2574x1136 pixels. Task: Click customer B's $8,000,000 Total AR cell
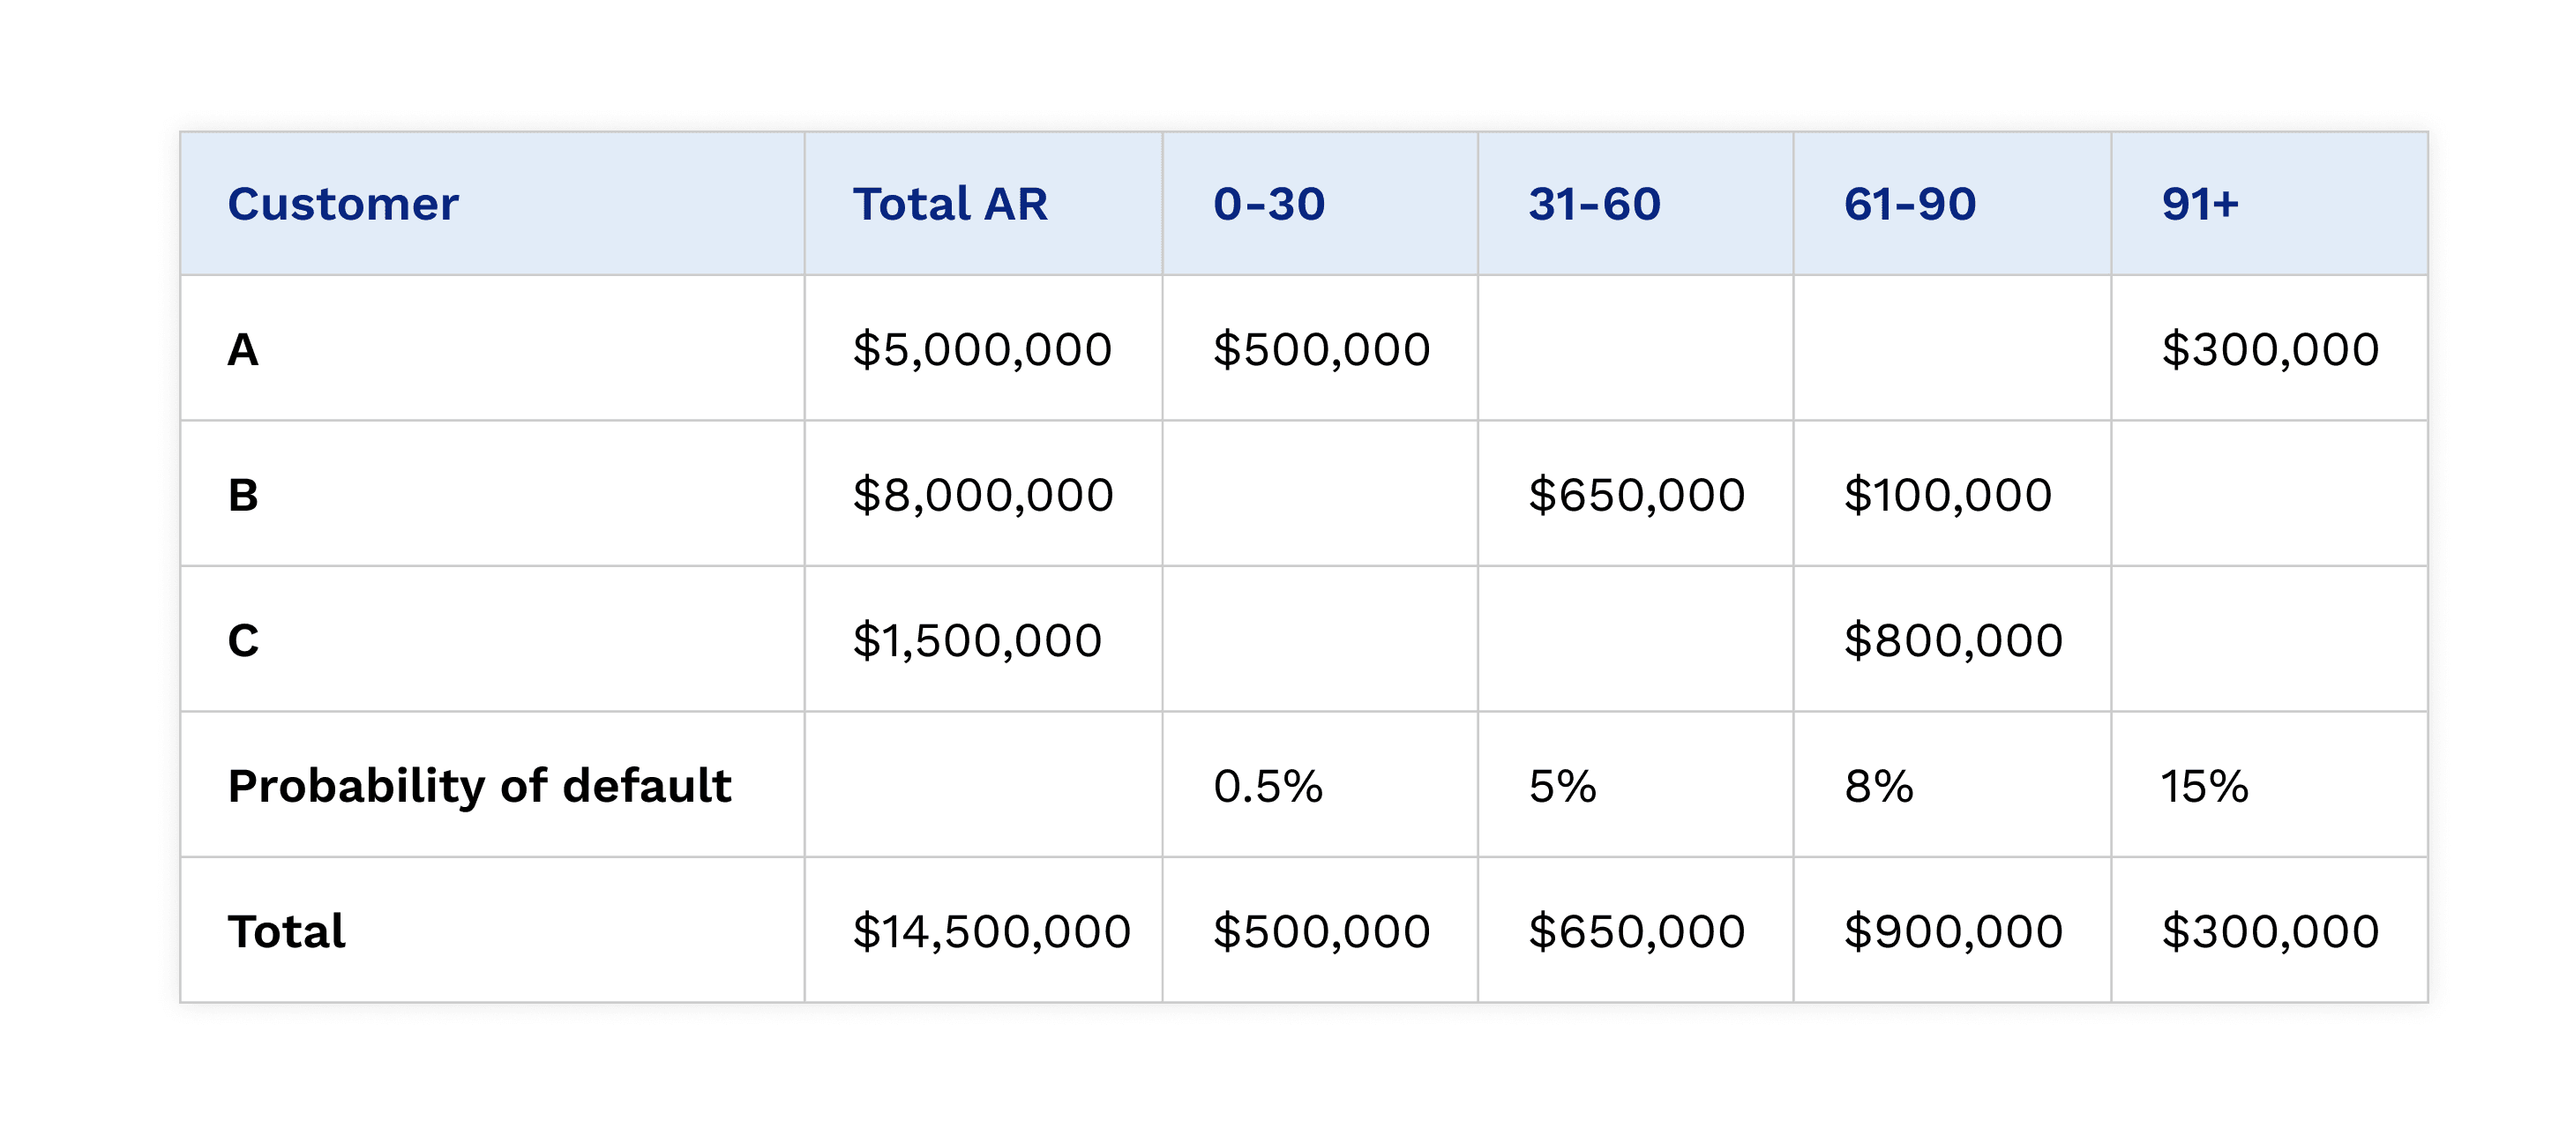[x=983, y=496]
